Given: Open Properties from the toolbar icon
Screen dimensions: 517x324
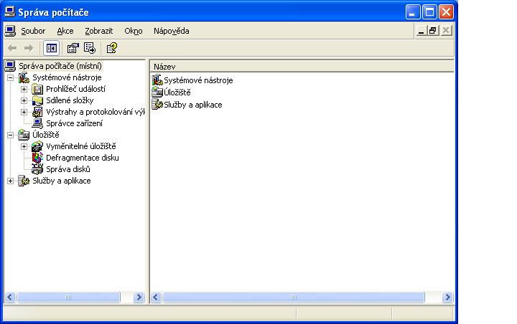Looking at the screenshot, I should tap(73, 48).
